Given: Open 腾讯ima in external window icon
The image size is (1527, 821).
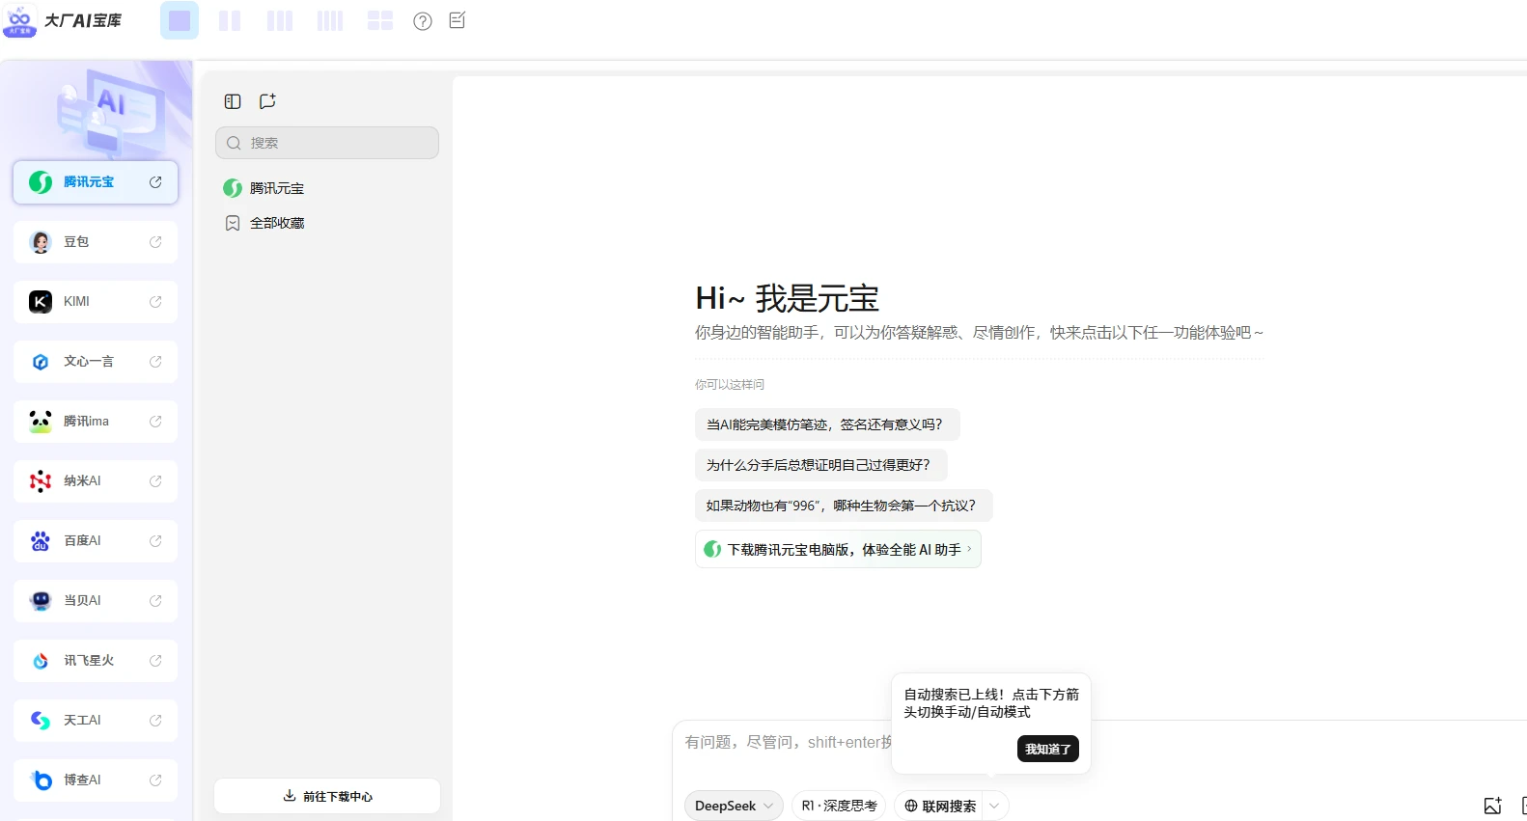Looking at the screenshot, I should click(155, 422).
